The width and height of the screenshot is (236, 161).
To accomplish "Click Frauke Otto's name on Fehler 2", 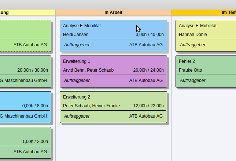I will 190,70.
